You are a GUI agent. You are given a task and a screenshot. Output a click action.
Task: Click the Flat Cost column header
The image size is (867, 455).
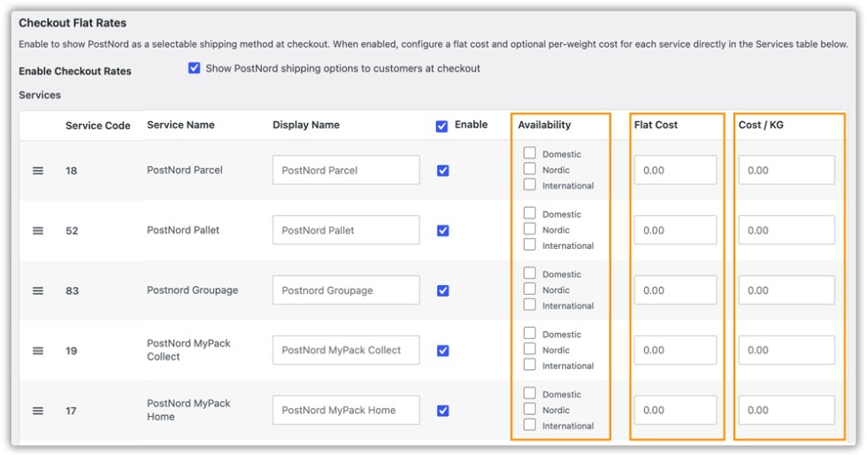(656, 125)
